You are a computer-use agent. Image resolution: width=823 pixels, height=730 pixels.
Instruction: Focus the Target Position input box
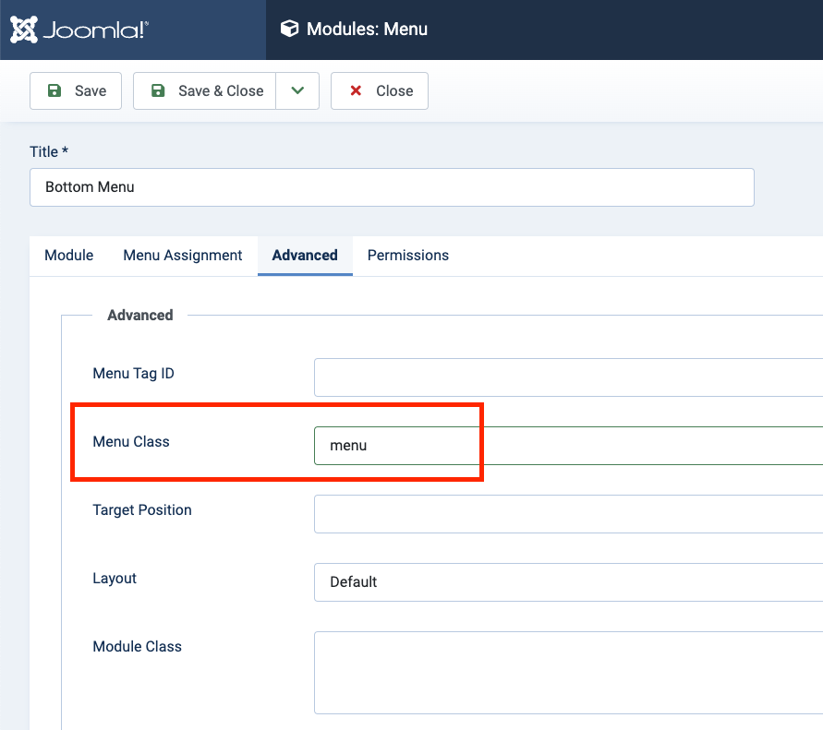point(567,514)
